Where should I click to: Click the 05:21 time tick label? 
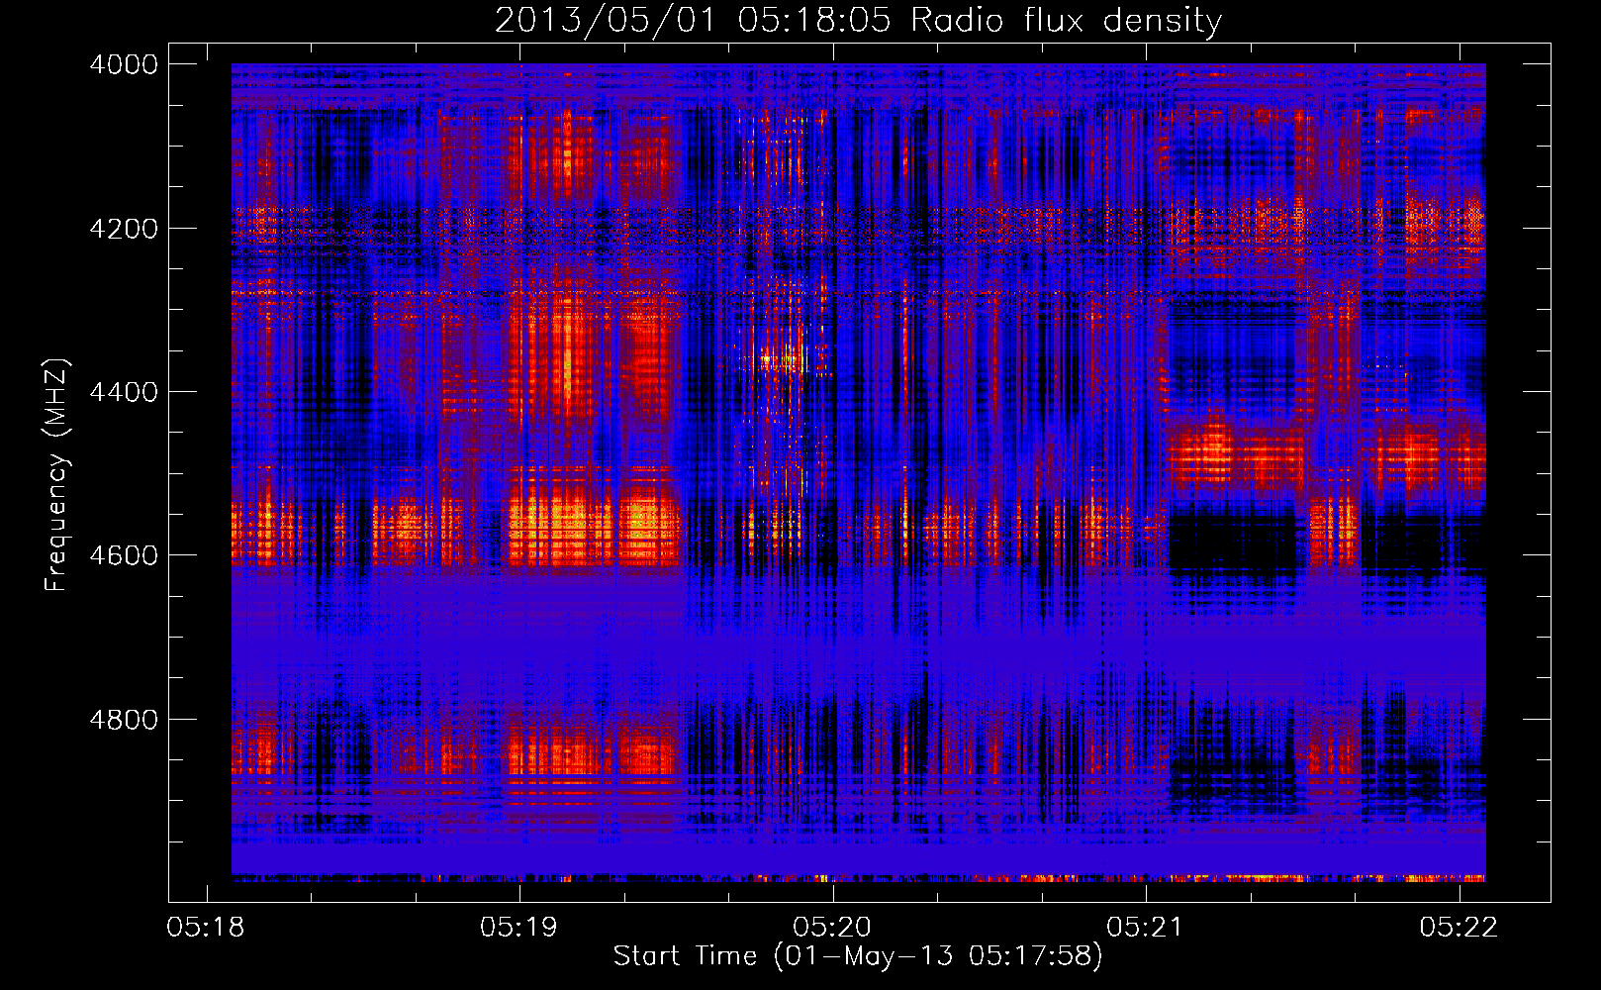tap(1145, 928)
